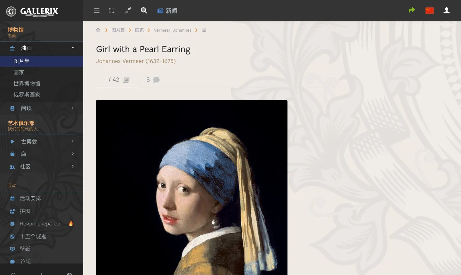This screenshot has width=461, height=275.
Task: Enter fullscreen mode with the brackets icon
Action: pyautogui.click(x=111, y=11)
